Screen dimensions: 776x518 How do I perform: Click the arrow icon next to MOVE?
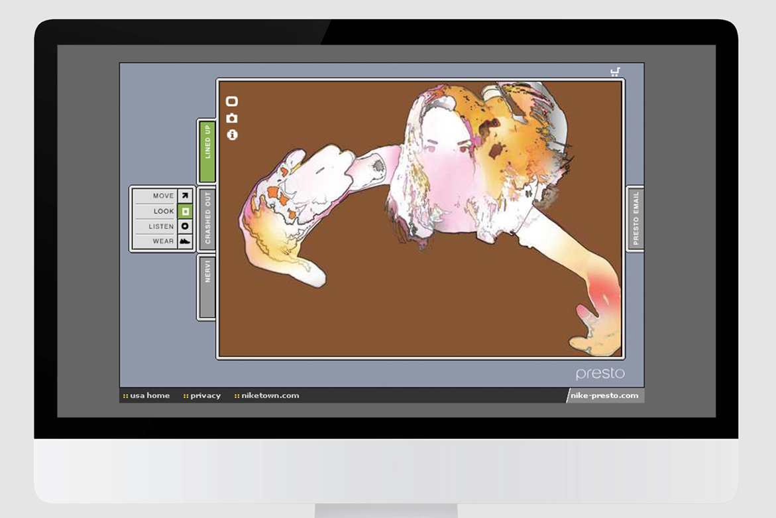pos(185,196)
